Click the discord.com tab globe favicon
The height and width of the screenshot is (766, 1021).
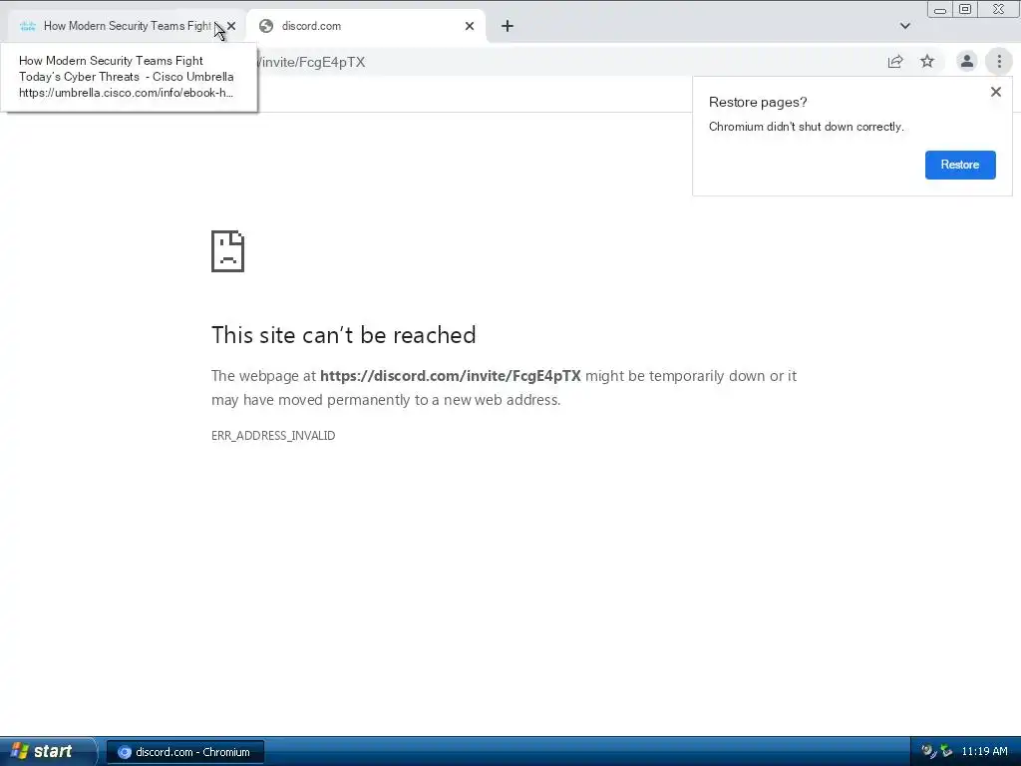tap(265, 26)
